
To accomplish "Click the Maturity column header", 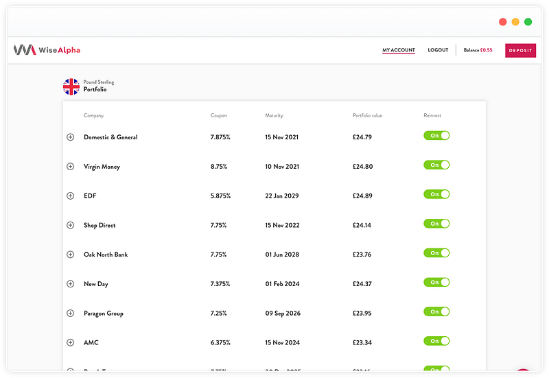I will point(274,115).
